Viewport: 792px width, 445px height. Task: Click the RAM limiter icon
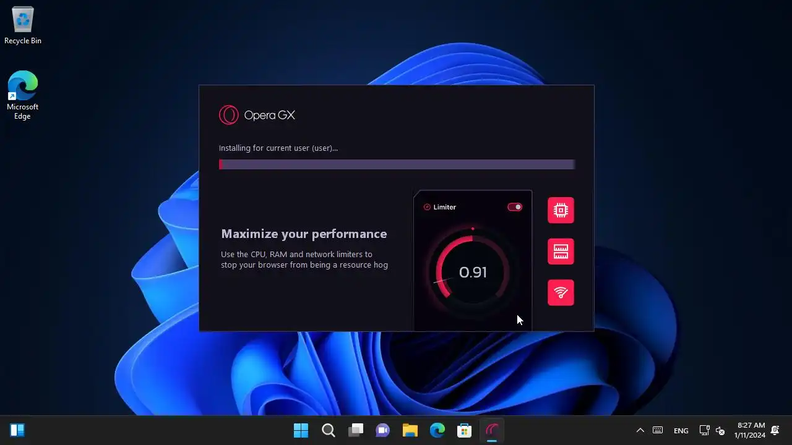561,252
